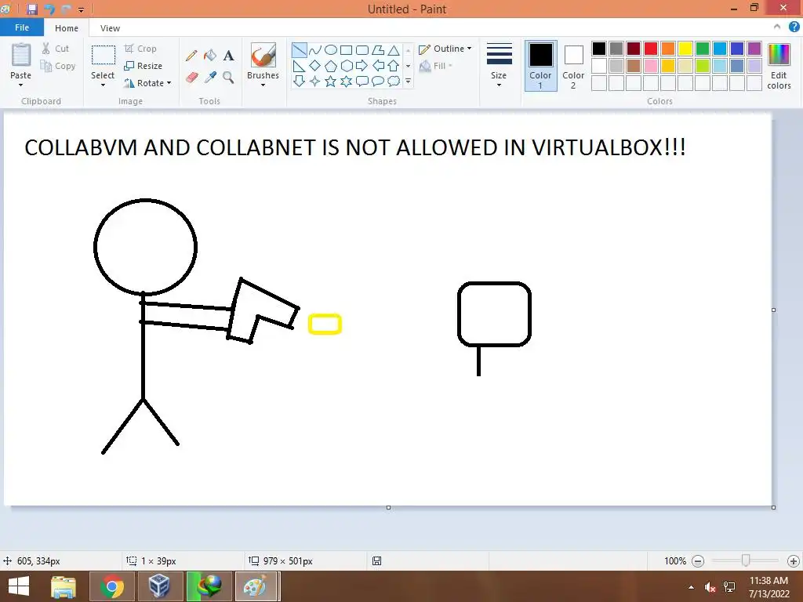Select the Curve shape
The height and width of the screenshot is (602, 803).
(x=315, y=50)
